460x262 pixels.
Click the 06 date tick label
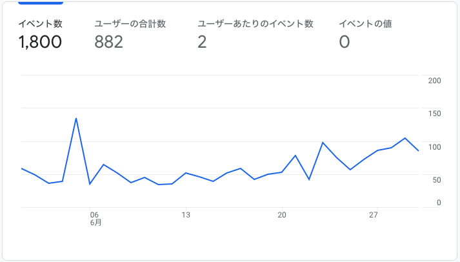(94, 215)
